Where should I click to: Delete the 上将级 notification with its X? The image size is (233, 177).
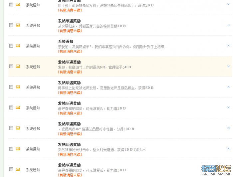tap(228, 46)
